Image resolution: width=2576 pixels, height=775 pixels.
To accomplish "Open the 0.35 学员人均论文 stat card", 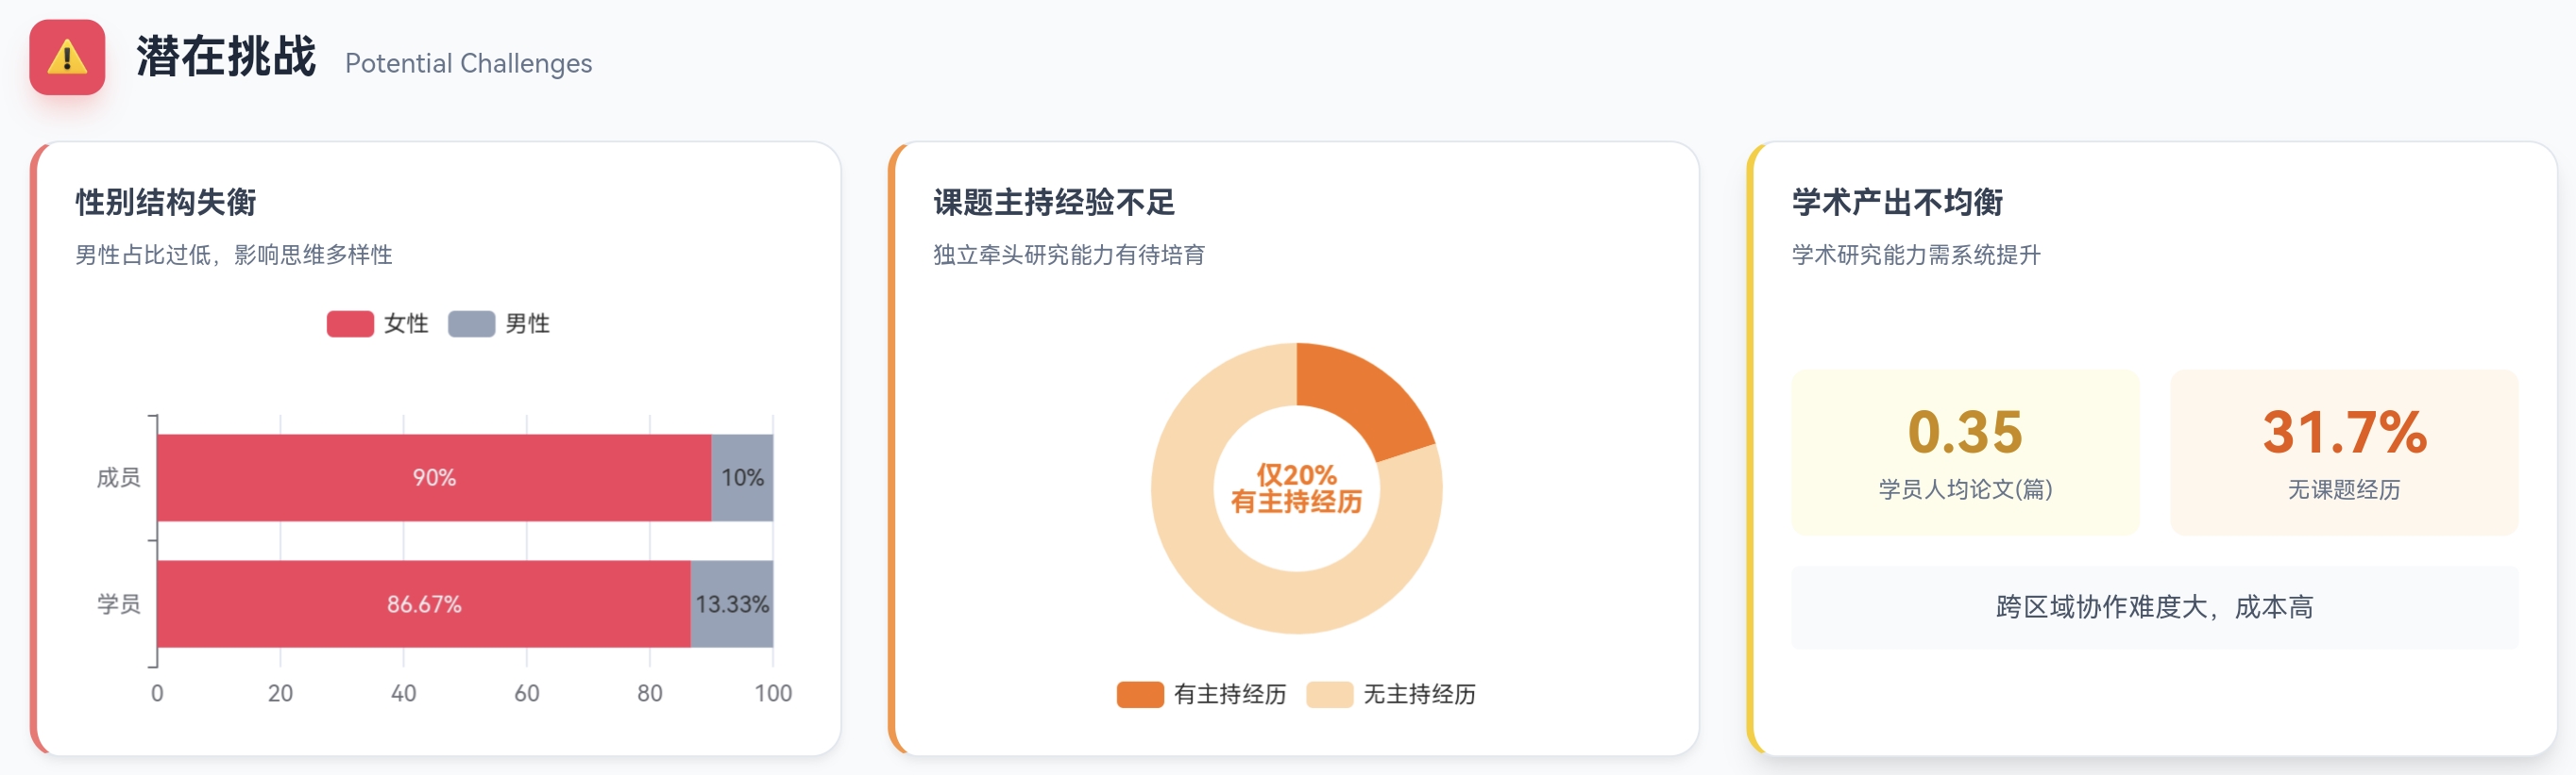I will tap(1965, 453).
